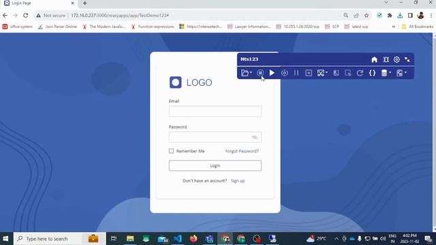Screen dimensions: 436x245
Task: Click the refresh arrow in Nts123 toolbar
Action: pos(360,73)
